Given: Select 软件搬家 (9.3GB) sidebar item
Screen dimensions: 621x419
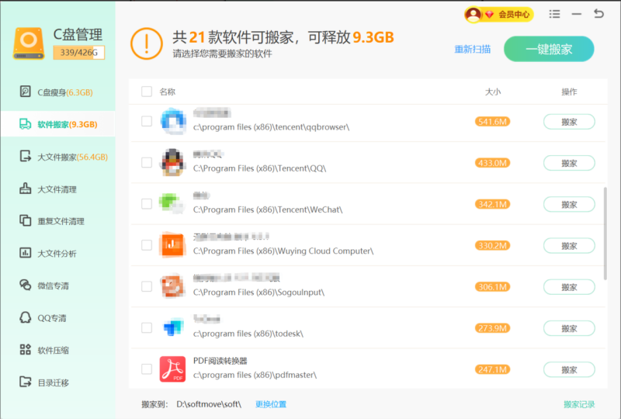Looking at the screenshot, I should click(x=57, y=124).
